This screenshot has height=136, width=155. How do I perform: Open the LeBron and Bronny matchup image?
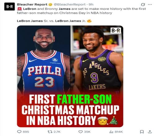point(70,76)
